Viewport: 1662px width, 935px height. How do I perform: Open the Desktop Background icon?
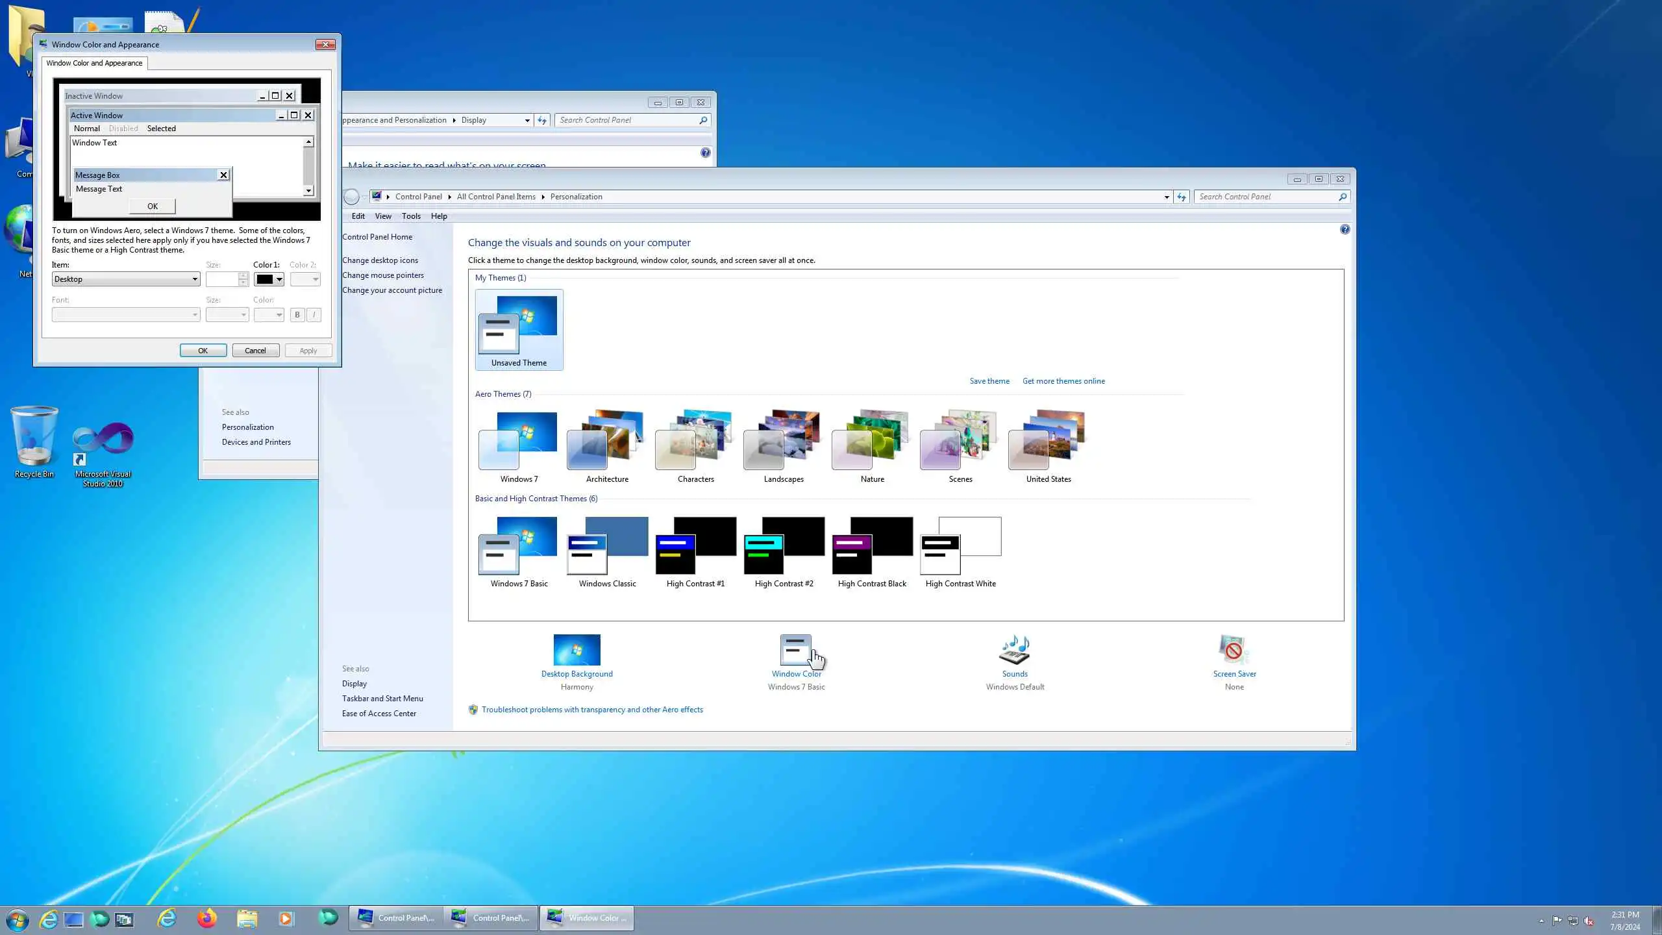[x=577, y=651]
